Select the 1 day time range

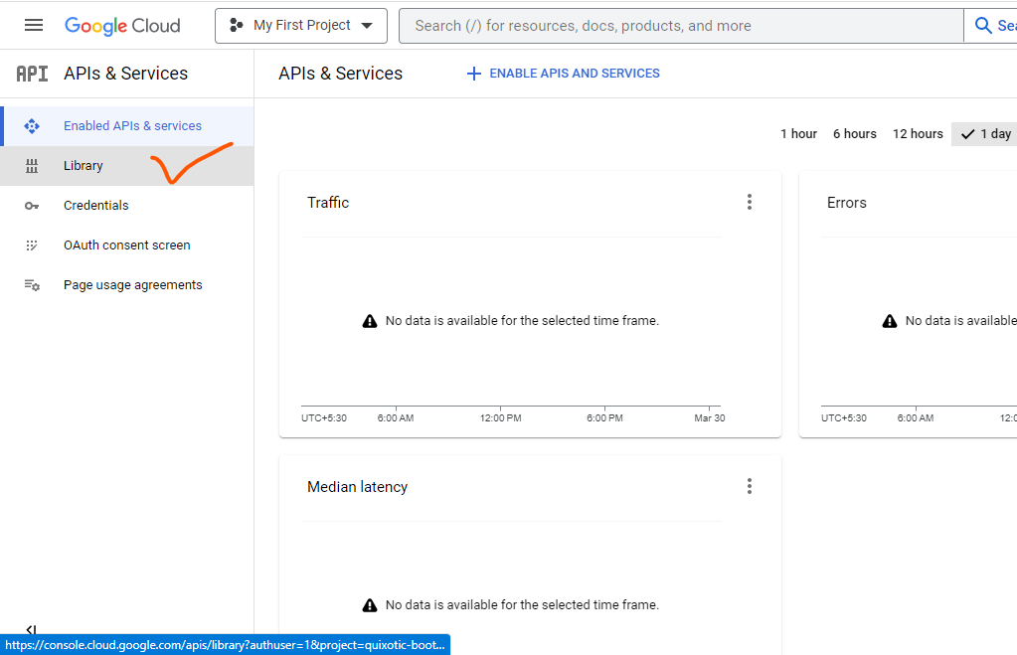(984, 133)
